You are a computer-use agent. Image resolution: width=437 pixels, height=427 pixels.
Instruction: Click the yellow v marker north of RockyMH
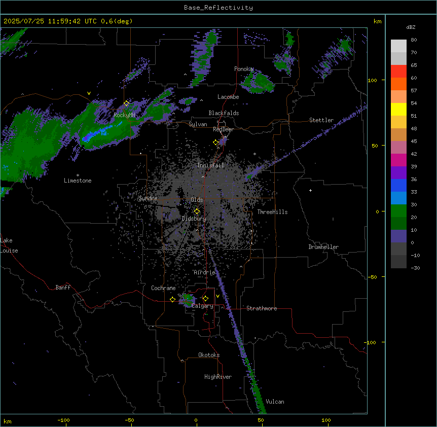pyautogui.click(x=89, y=93)
